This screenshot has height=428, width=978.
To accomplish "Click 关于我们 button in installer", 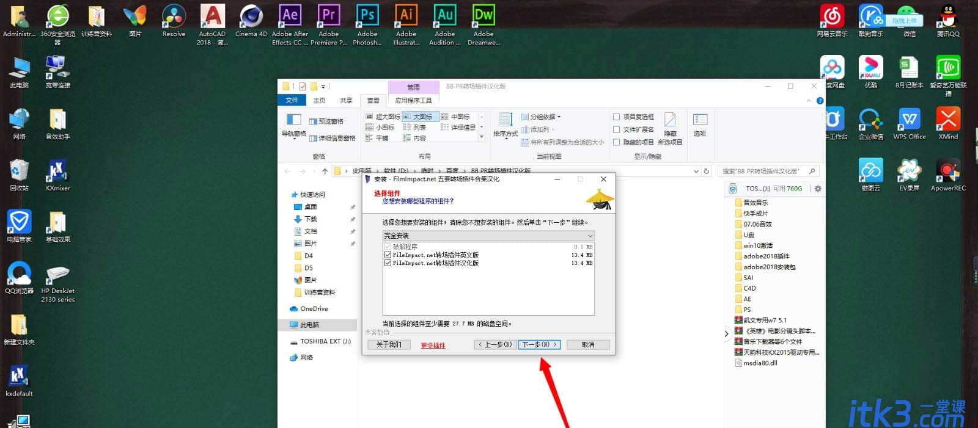I will tap(389, 344).
